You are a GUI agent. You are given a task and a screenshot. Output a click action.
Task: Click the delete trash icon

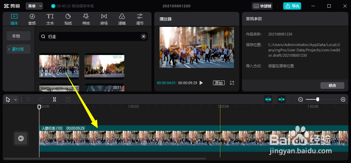[x=68, y=99]
